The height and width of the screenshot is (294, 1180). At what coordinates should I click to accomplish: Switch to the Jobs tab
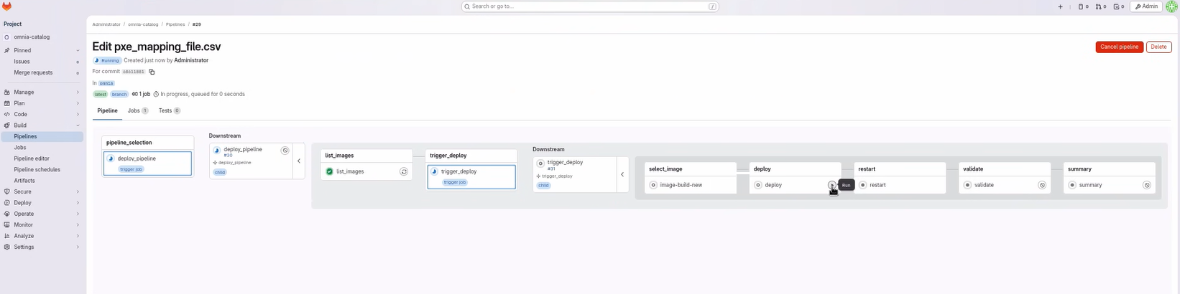point(138,111)
